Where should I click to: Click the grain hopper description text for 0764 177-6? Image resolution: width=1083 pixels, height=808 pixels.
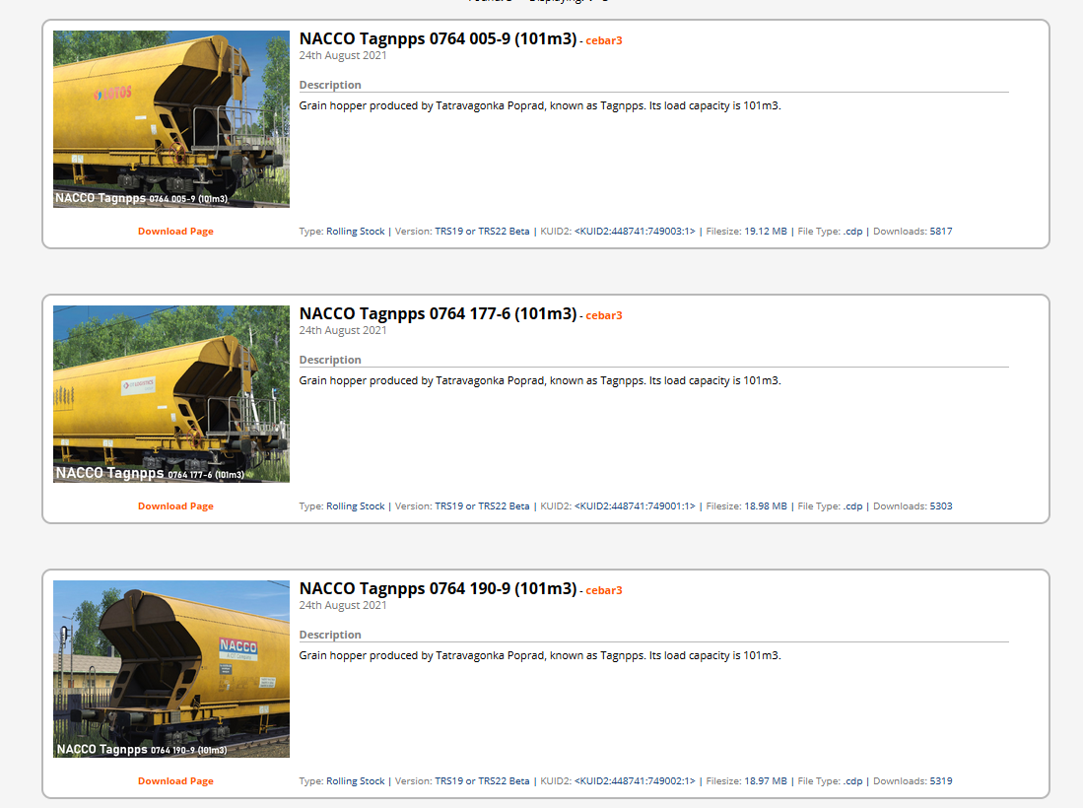[x=540, y=380]
